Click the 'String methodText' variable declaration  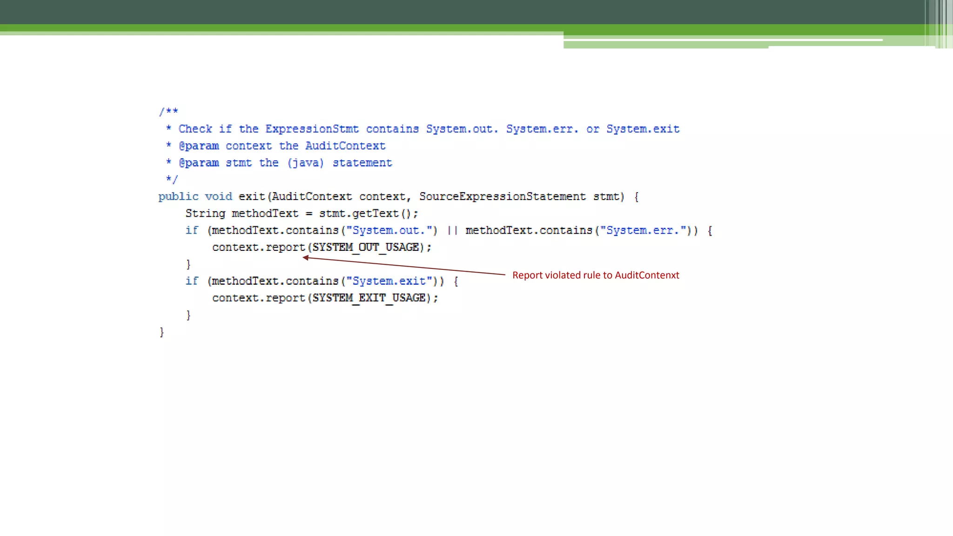(242, 213)
